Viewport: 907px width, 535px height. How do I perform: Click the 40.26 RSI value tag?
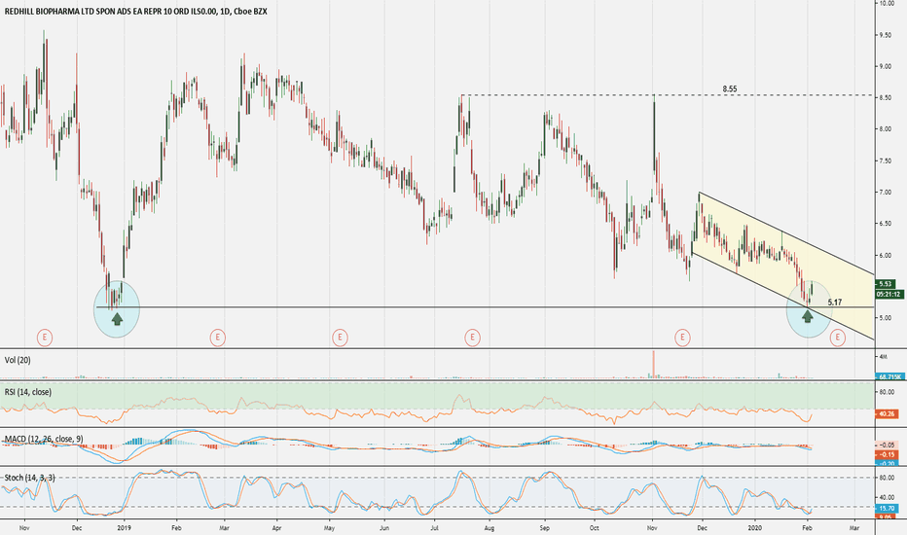887,413
